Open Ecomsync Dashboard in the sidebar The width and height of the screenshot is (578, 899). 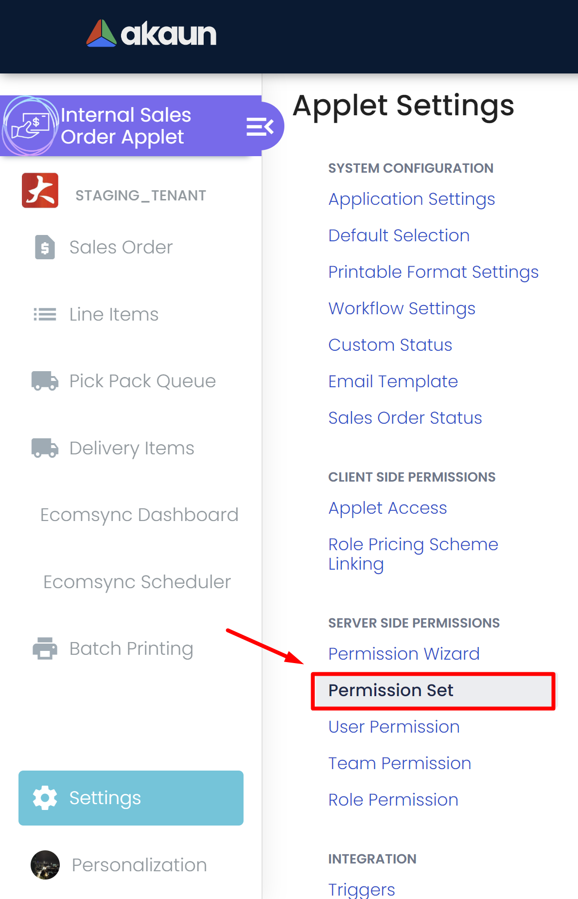click(x=139, y=515)
